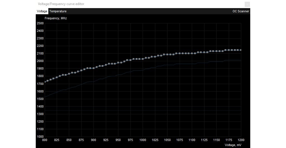Select the curve point at 1125 mV
Viewport: 286px width, 148px height.
204,52
